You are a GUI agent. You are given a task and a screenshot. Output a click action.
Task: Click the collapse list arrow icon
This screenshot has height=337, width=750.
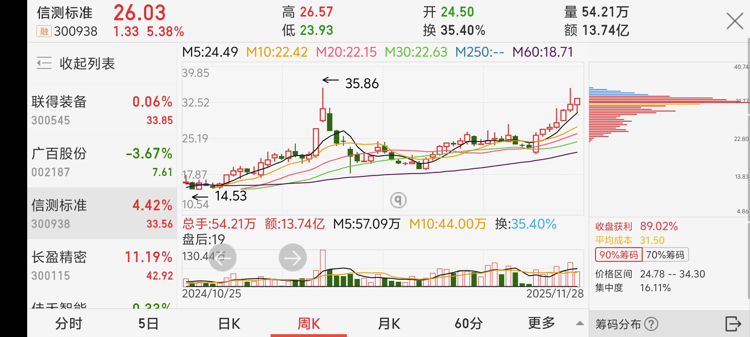[44, 63]
